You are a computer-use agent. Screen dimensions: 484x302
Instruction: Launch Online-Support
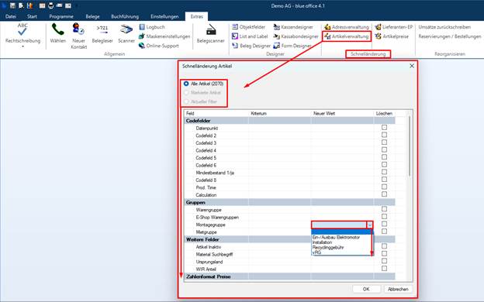(159, 46)
